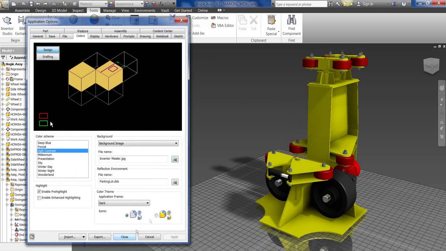Browse for Background image file

point(175,159)
